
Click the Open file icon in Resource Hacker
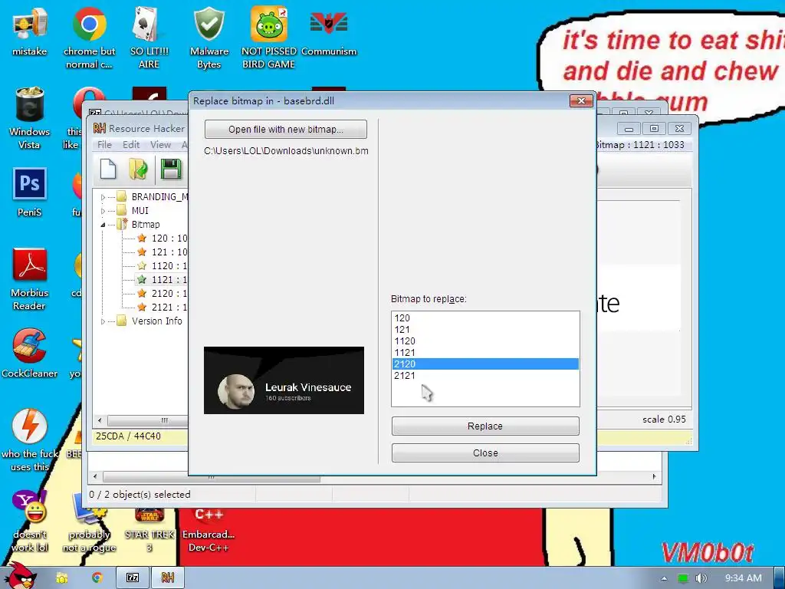(138, 169)
